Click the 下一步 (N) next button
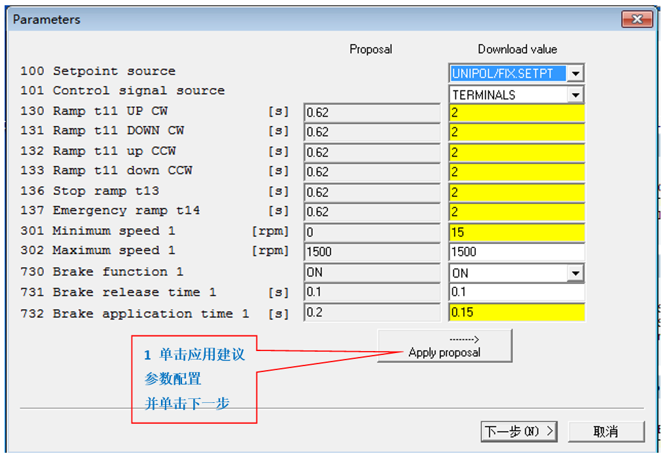The image size is (667, 458). [x=519, y=431]
